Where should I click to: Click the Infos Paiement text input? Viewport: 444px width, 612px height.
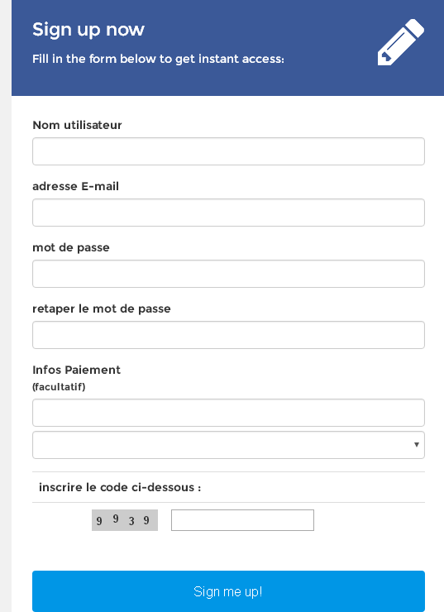pyautogui.click(x=228, y=413)
